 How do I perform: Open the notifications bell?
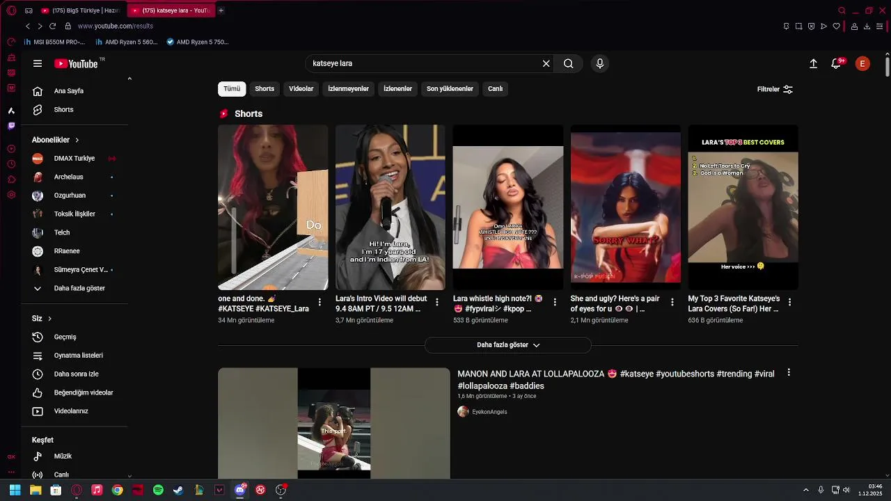pos(837,63)
